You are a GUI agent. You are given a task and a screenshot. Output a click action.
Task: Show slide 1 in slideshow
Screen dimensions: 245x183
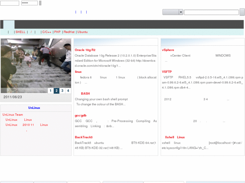(x=51, y=91)
